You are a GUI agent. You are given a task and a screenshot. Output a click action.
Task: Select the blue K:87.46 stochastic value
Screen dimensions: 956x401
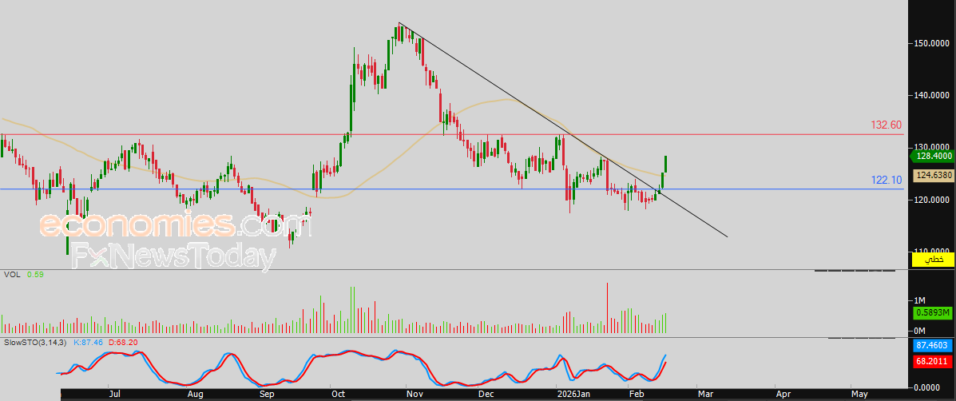(89, 342)
